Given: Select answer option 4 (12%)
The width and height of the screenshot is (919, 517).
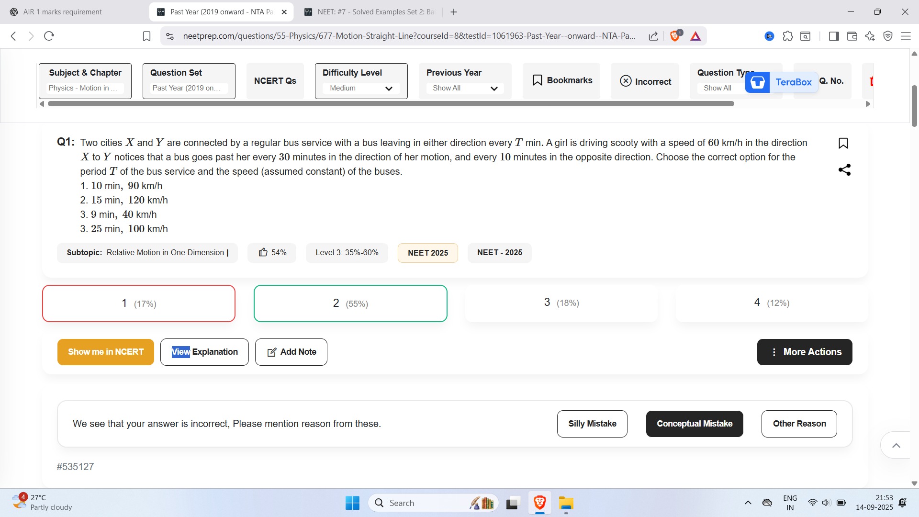Looking at the screenshot, I should pos(771,303).
